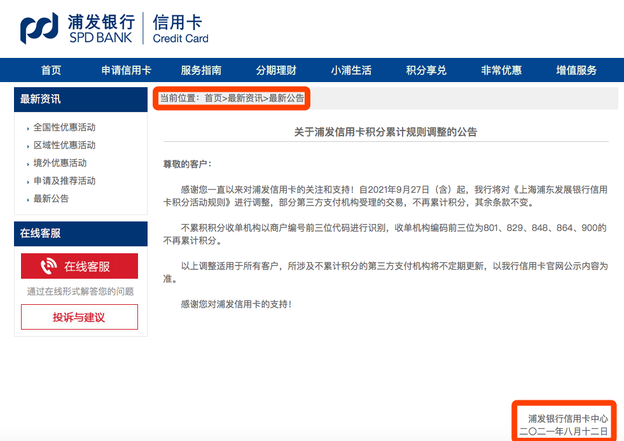Screen dimensions: 624x441
Task: Open the 申请信用卡 menu item
Action: (126, 71)
